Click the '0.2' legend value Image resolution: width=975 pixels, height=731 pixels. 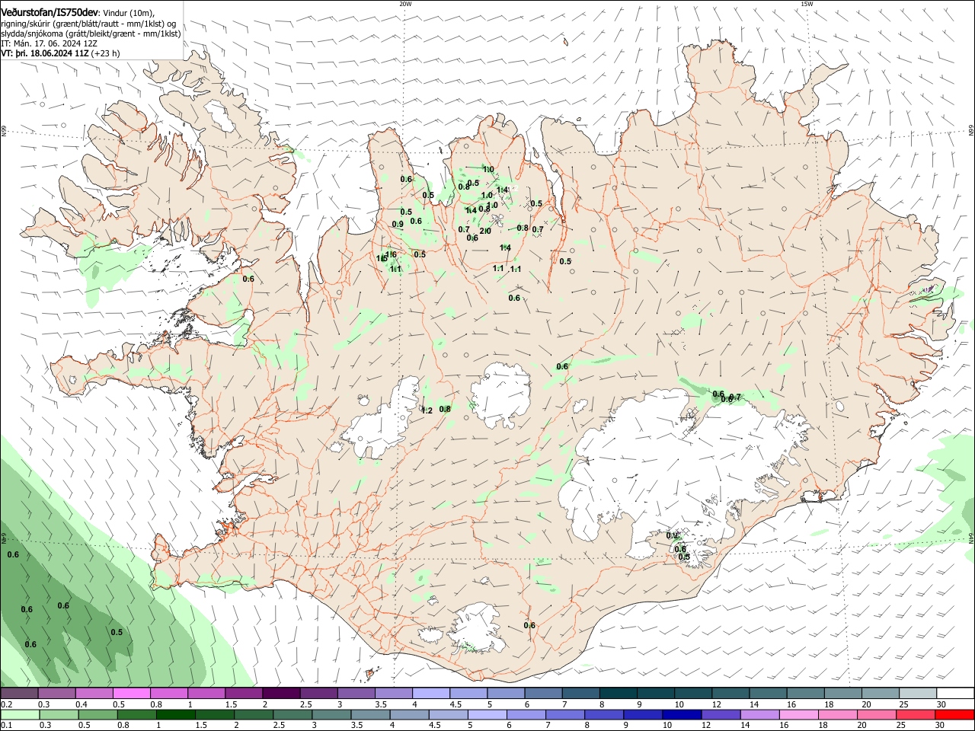[6, 704]
